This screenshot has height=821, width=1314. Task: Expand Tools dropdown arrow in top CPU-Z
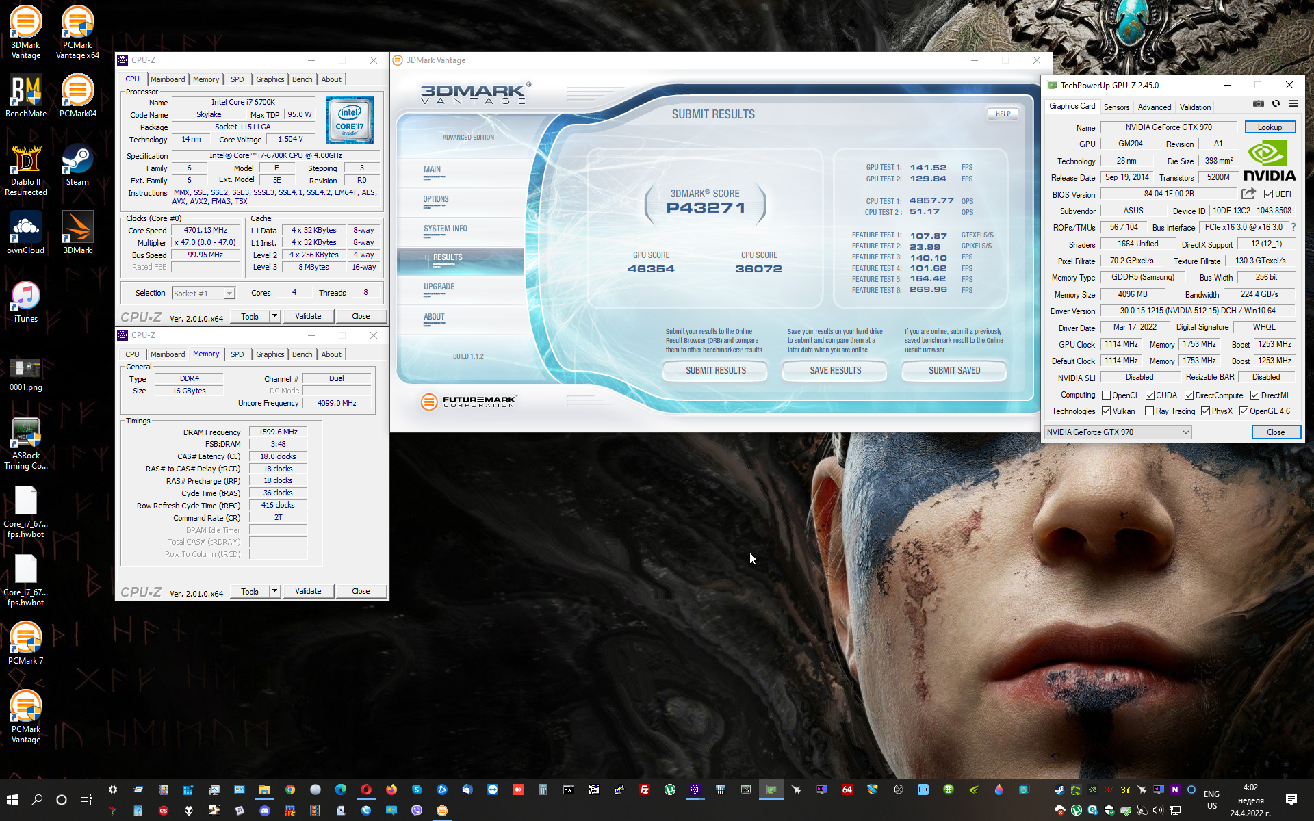tap(274, 316)
